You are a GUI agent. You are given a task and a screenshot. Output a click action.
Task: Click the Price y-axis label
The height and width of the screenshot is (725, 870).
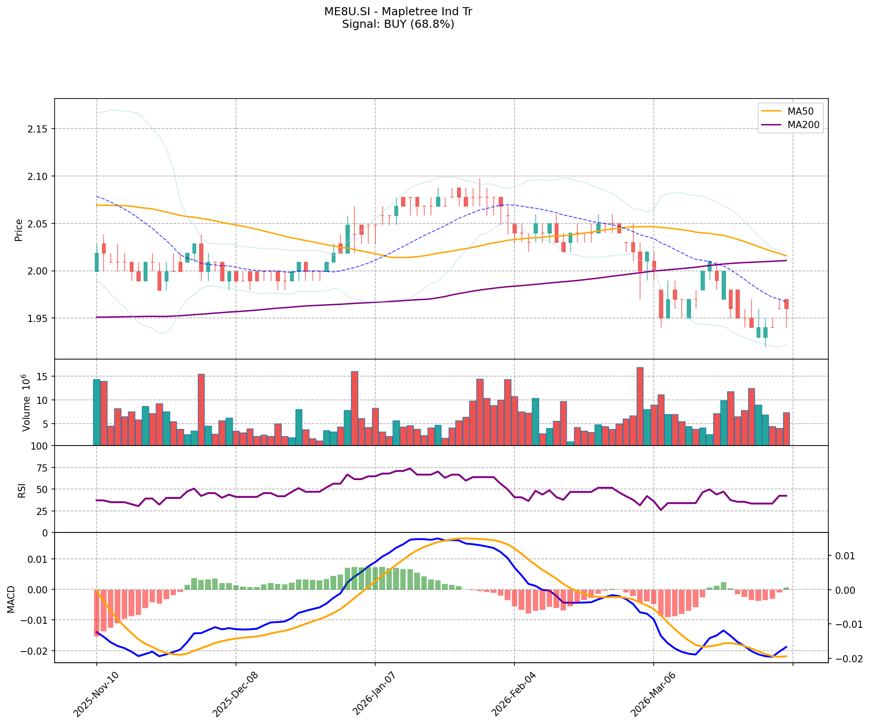click(19, 230)
